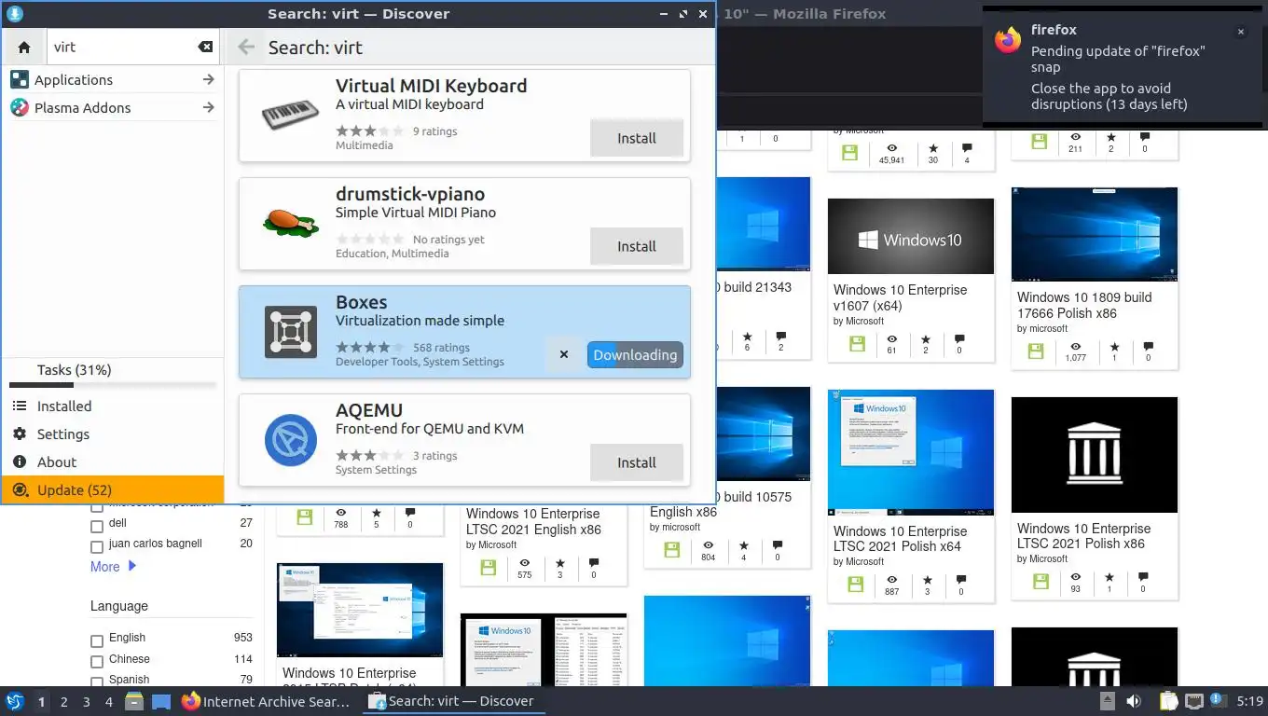Click save icon on LTSC 2021 English x86 card
1268x716 pixels.
coord(489,568)
